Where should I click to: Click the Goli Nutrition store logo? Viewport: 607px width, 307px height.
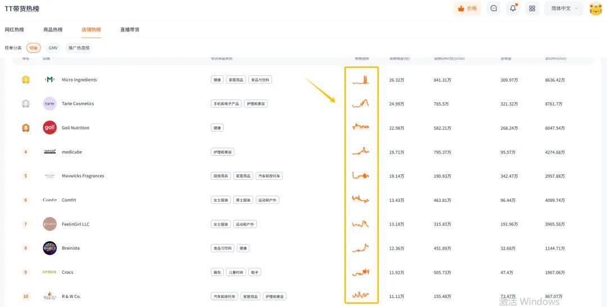(50, 128)
